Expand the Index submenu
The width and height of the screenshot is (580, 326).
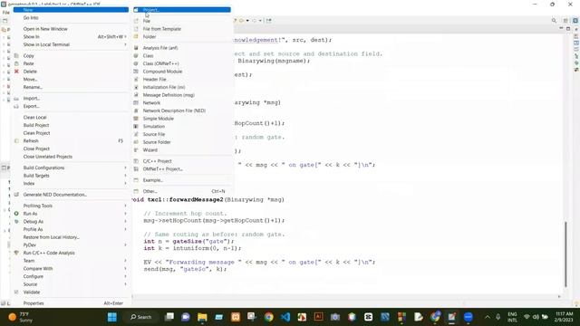71,183
